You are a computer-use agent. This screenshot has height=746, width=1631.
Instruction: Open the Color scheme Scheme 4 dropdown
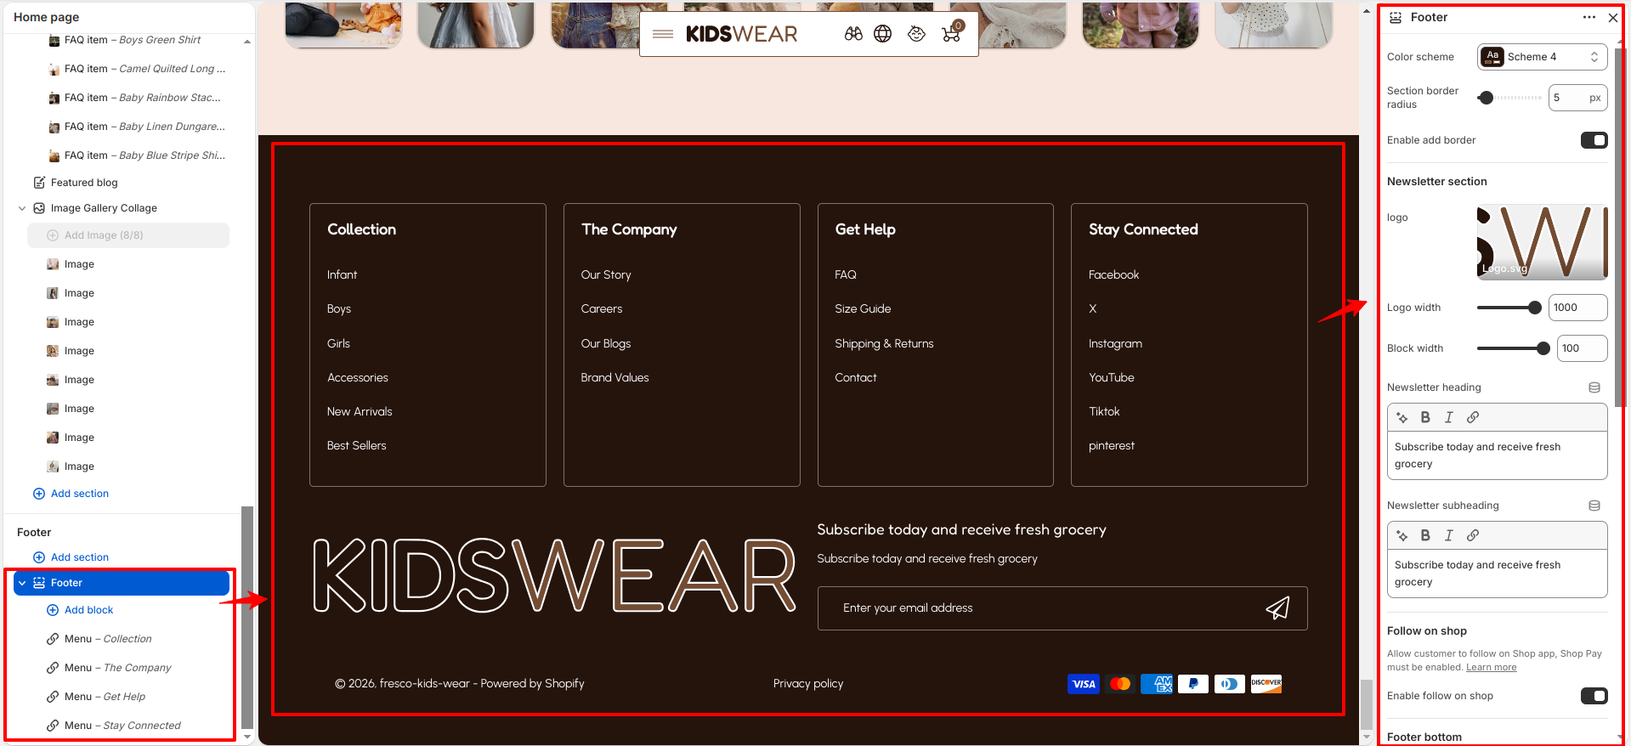(1542, 57)
